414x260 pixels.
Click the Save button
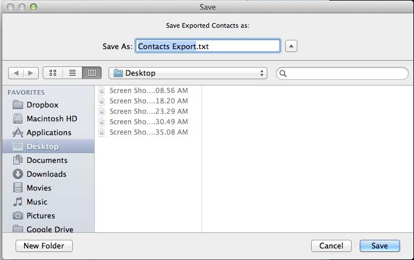pos(380,246)
